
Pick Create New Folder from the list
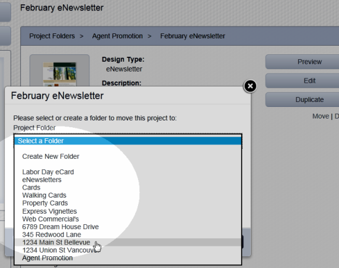point(128,156)
